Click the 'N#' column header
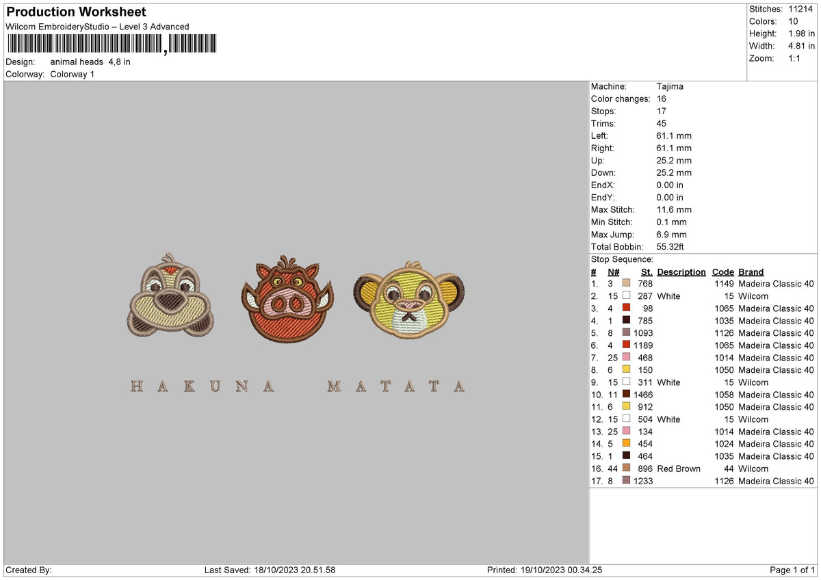This screenshot has width=821, height=580. pyautogui.click(x=613, y=272)
